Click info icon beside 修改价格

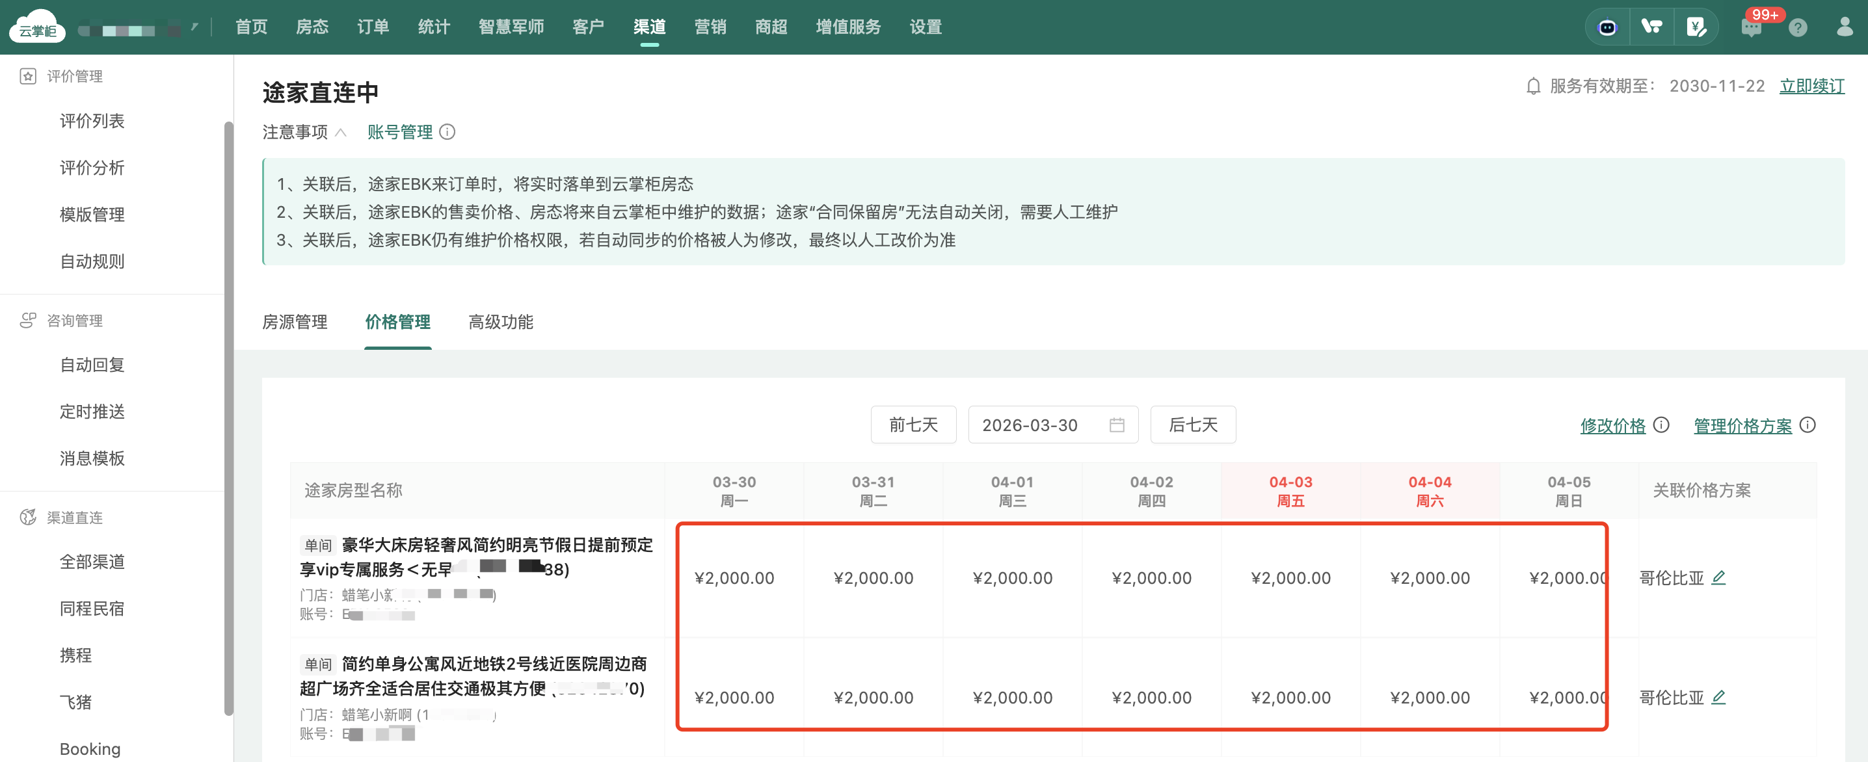1661,425
